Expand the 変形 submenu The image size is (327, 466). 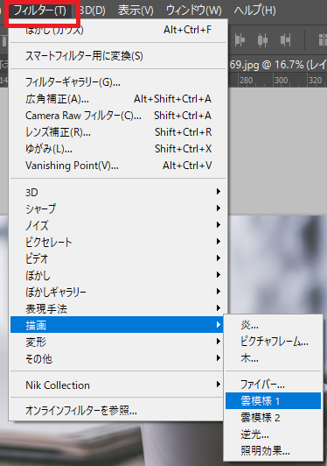(117, 342)
